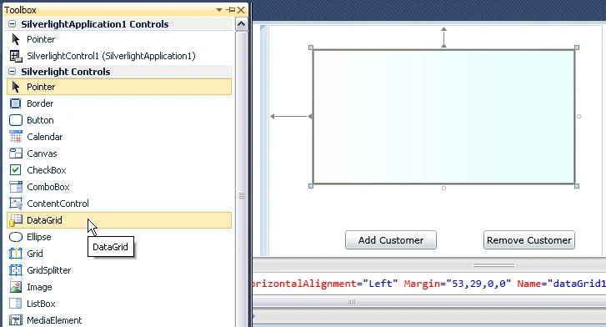606x327 pixels.
Task: Click the top margin anchor arrow of DataGrid
Action: [443, 38]
